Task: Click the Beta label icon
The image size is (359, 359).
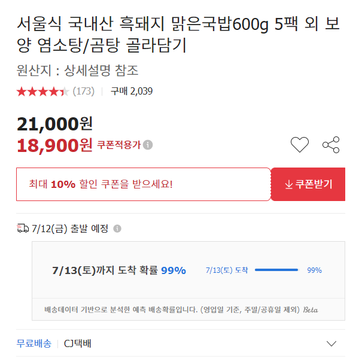Action: (x=311, y=309)
